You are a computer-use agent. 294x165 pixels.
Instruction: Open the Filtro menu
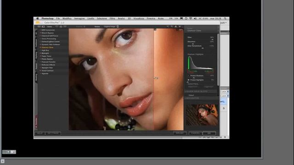(x=112, y=18)
